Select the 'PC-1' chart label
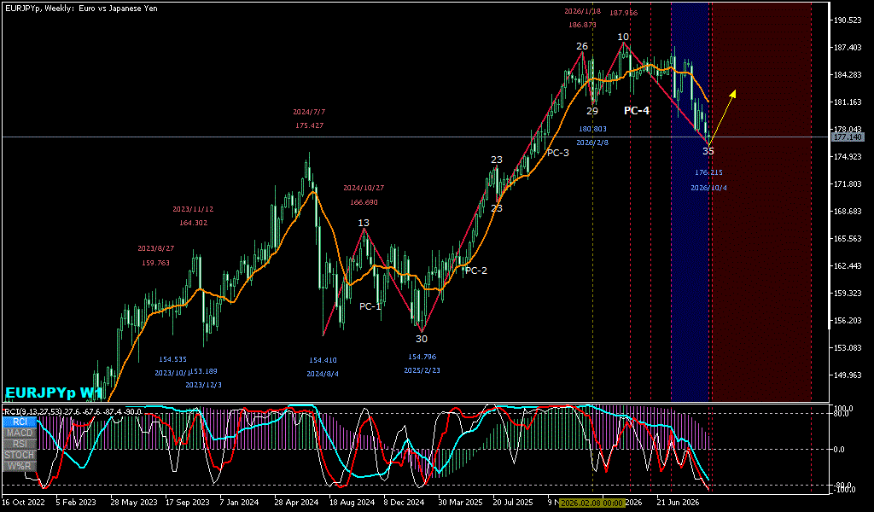Screen dimensions: 874x512 (x=370, y=306)
